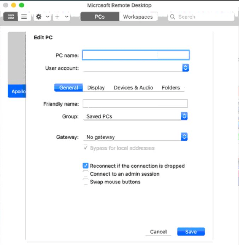Viewport: 239px width, 245px height.
Task: Expand the gear menu chevron
Action: coord(48,17)
